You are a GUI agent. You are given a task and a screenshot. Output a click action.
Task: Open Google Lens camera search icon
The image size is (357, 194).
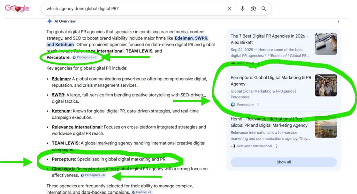click(x=253, y=9)
